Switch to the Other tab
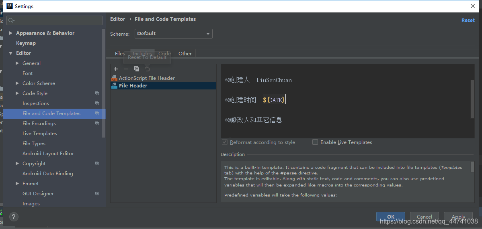This screenshot has width=482, height=229. [x=185, y=53]
